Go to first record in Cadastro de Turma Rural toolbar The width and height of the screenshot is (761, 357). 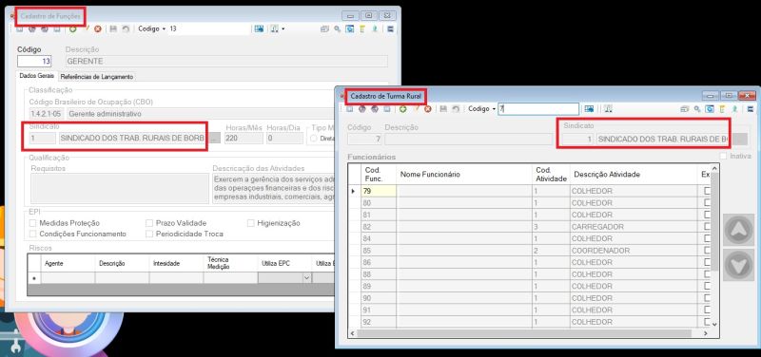coord(349,109)
